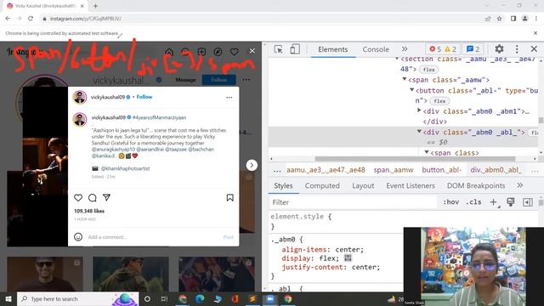Open Chrome three-dot menu

[x=536, y=19]
